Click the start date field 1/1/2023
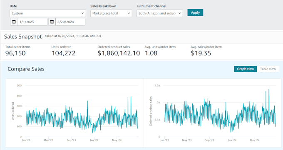The height and width of the screenshot is (150, 283). (x=32, y=22)
